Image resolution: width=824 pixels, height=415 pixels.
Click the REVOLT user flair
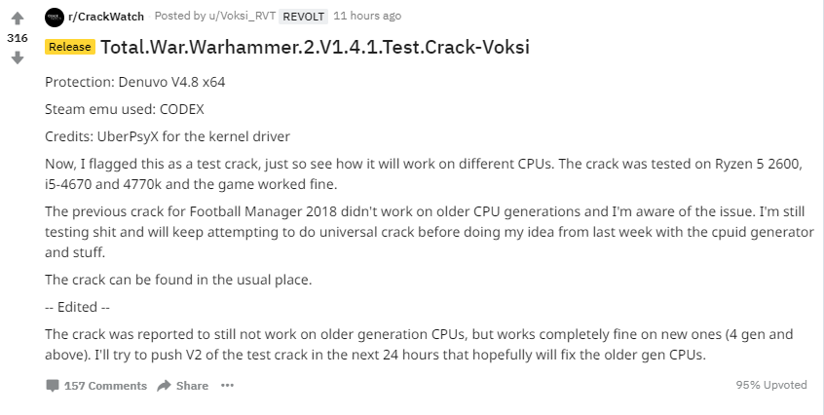coord(303,17)
